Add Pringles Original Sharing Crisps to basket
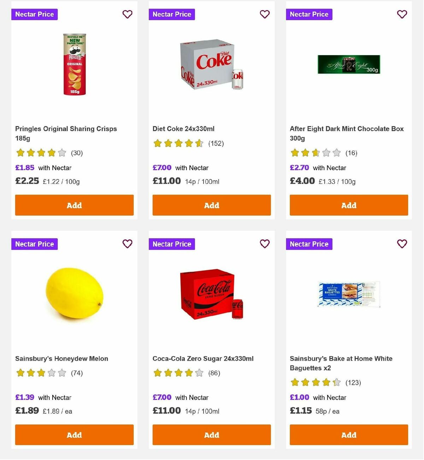The width and height of the screenshot is (424, 460). 74,205
